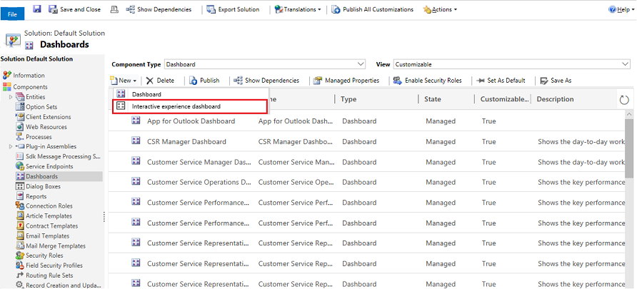
Task: Click Publish All Customizations icon
Action: click(x=336, y=9)
